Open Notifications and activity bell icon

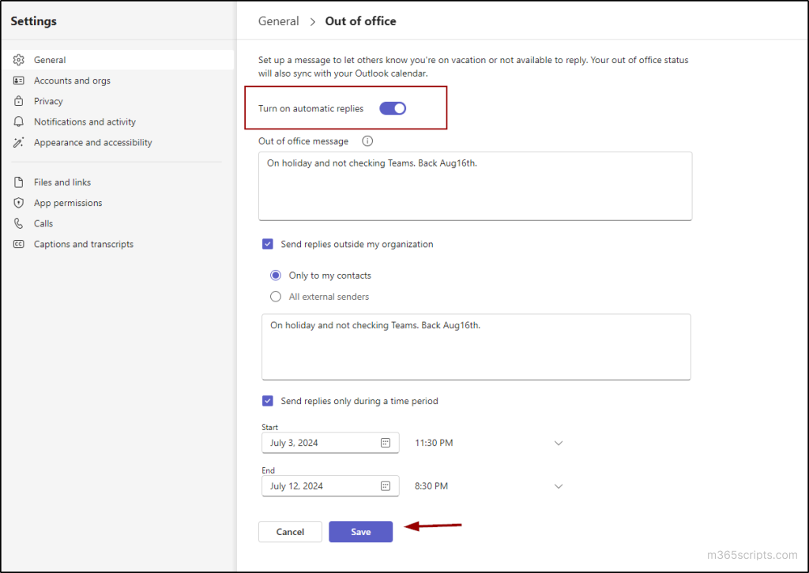(x=18, y=122)
